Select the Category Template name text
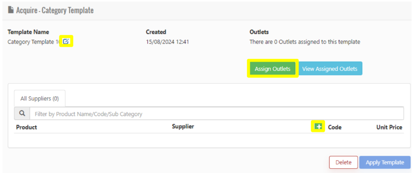 point(34,42)
